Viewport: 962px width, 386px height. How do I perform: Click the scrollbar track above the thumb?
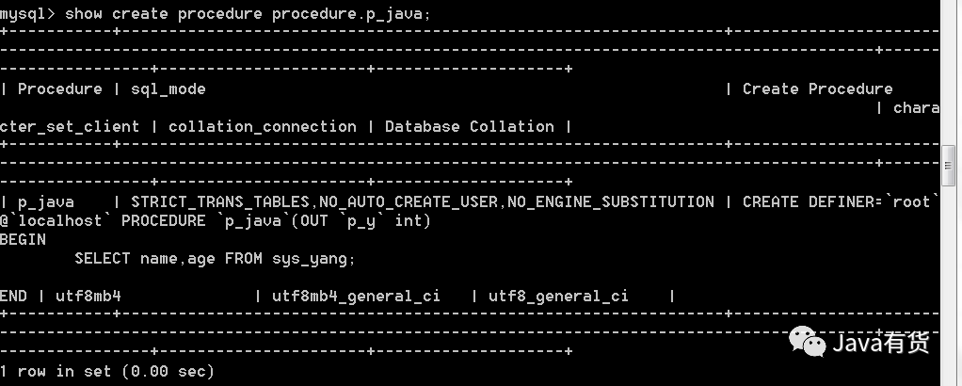(x=948, y=72)
